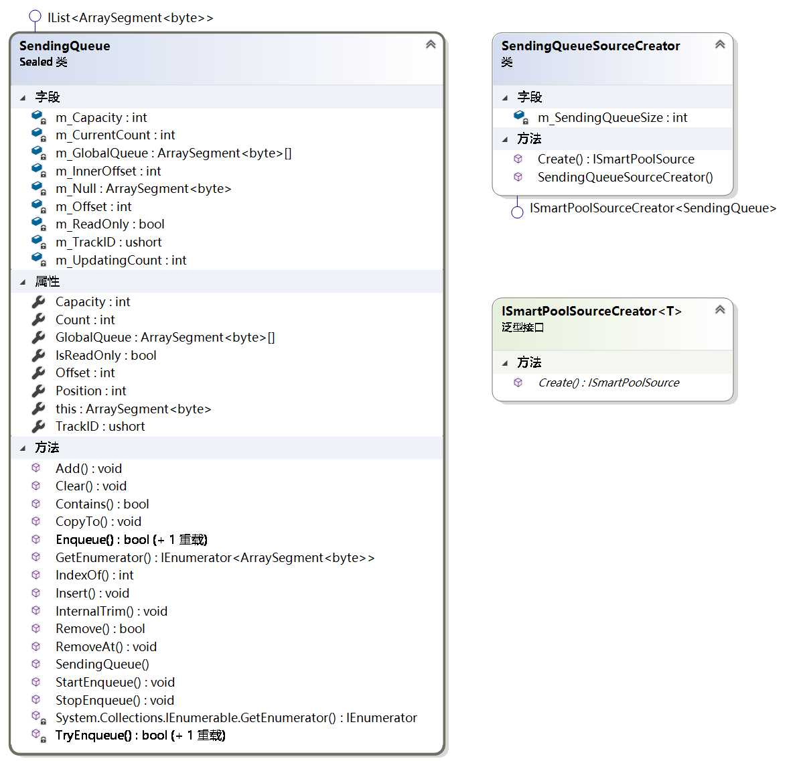Collapse the 属性 section in SendingQueue
This screenshot has height=763, width=799.
tap(23, 282)
